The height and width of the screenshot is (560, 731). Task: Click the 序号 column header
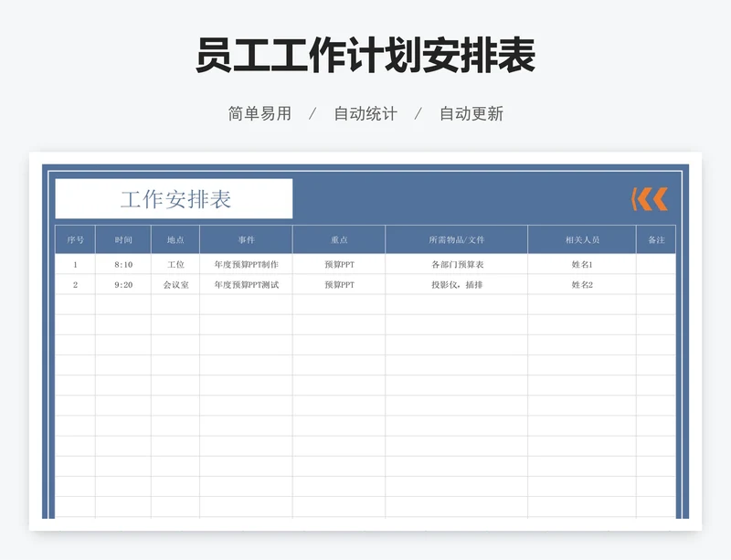[75, 239]
